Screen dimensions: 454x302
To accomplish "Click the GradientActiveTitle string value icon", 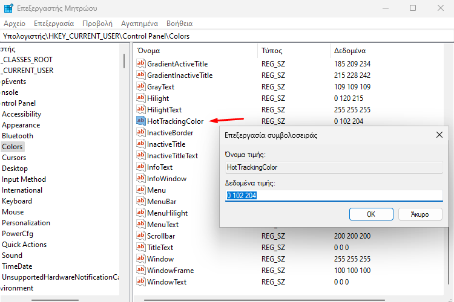I will click(x=140, y=63).
